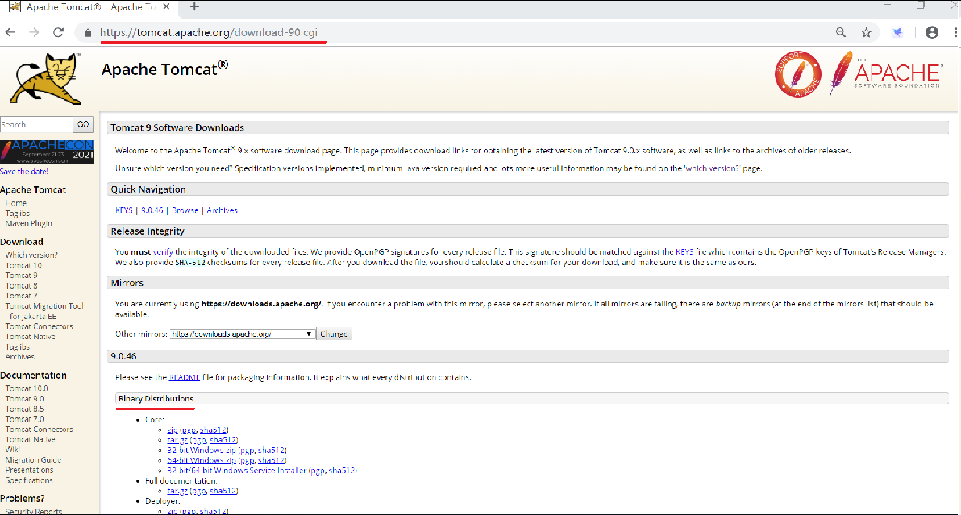Screen dimensions: 961x515
Task: Select Tomcat 8 under Download
Action: (22, 285)
